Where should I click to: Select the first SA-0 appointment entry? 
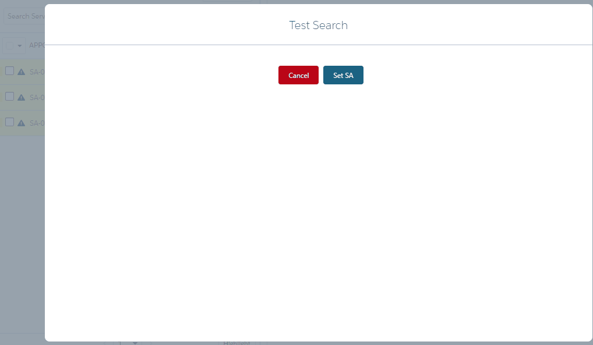pos(37,72)
